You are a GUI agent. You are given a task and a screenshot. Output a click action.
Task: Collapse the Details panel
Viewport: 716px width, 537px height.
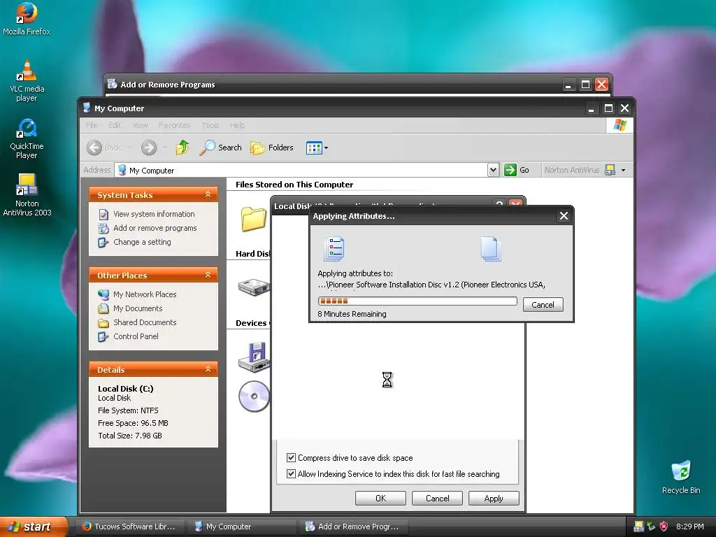tap(208, 369)
